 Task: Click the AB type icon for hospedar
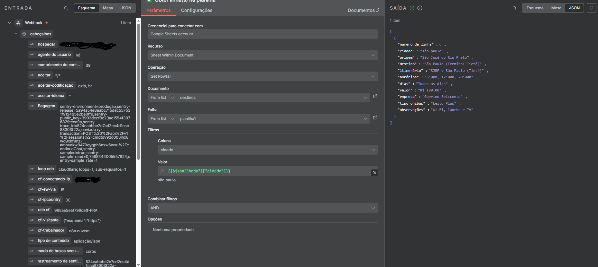[x=32, y=44]
